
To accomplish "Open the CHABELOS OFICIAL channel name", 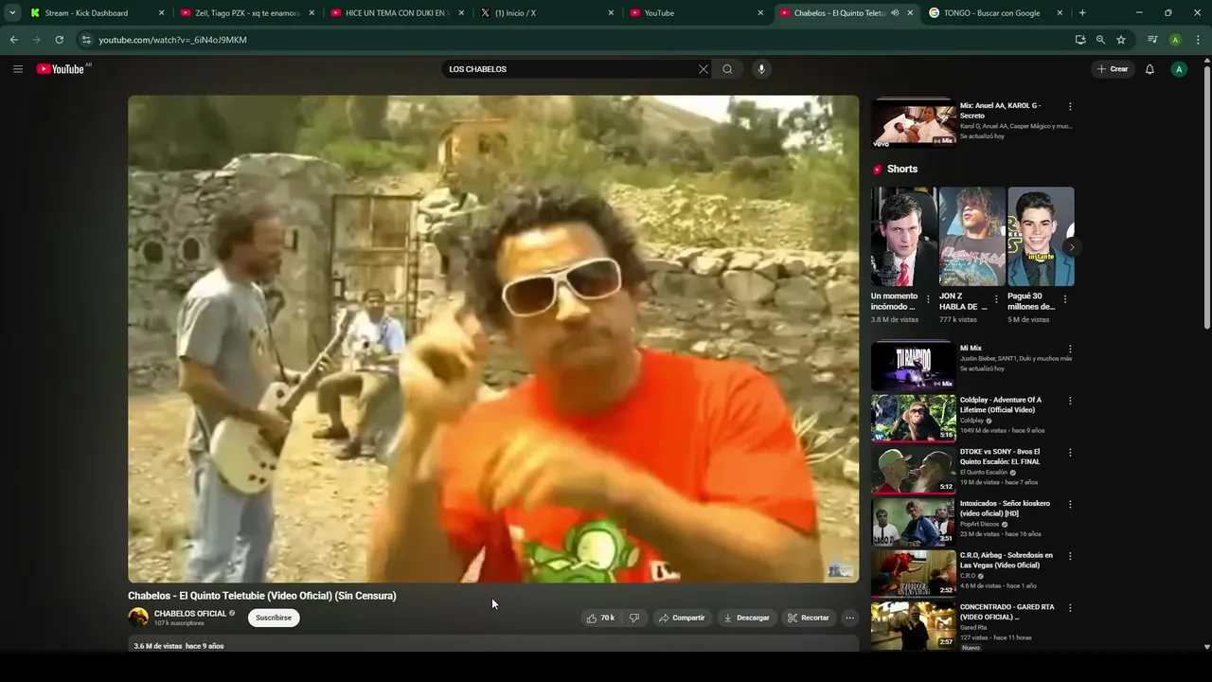I will click(190, 614).
